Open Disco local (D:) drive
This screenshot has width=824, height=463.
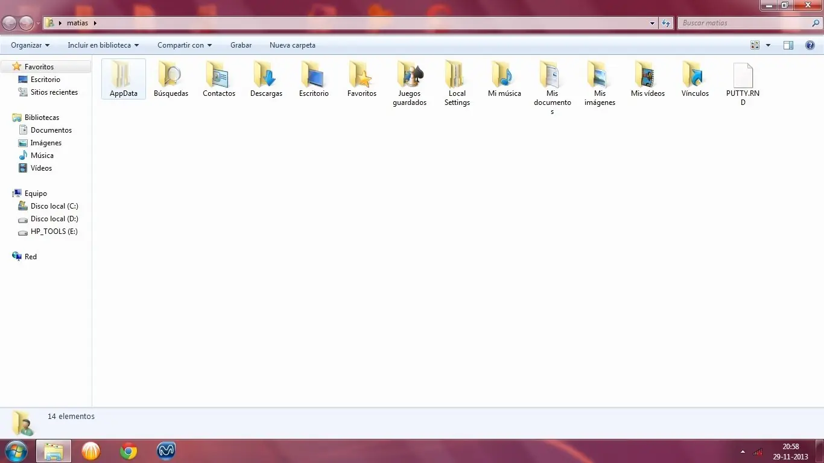(54, 219)
